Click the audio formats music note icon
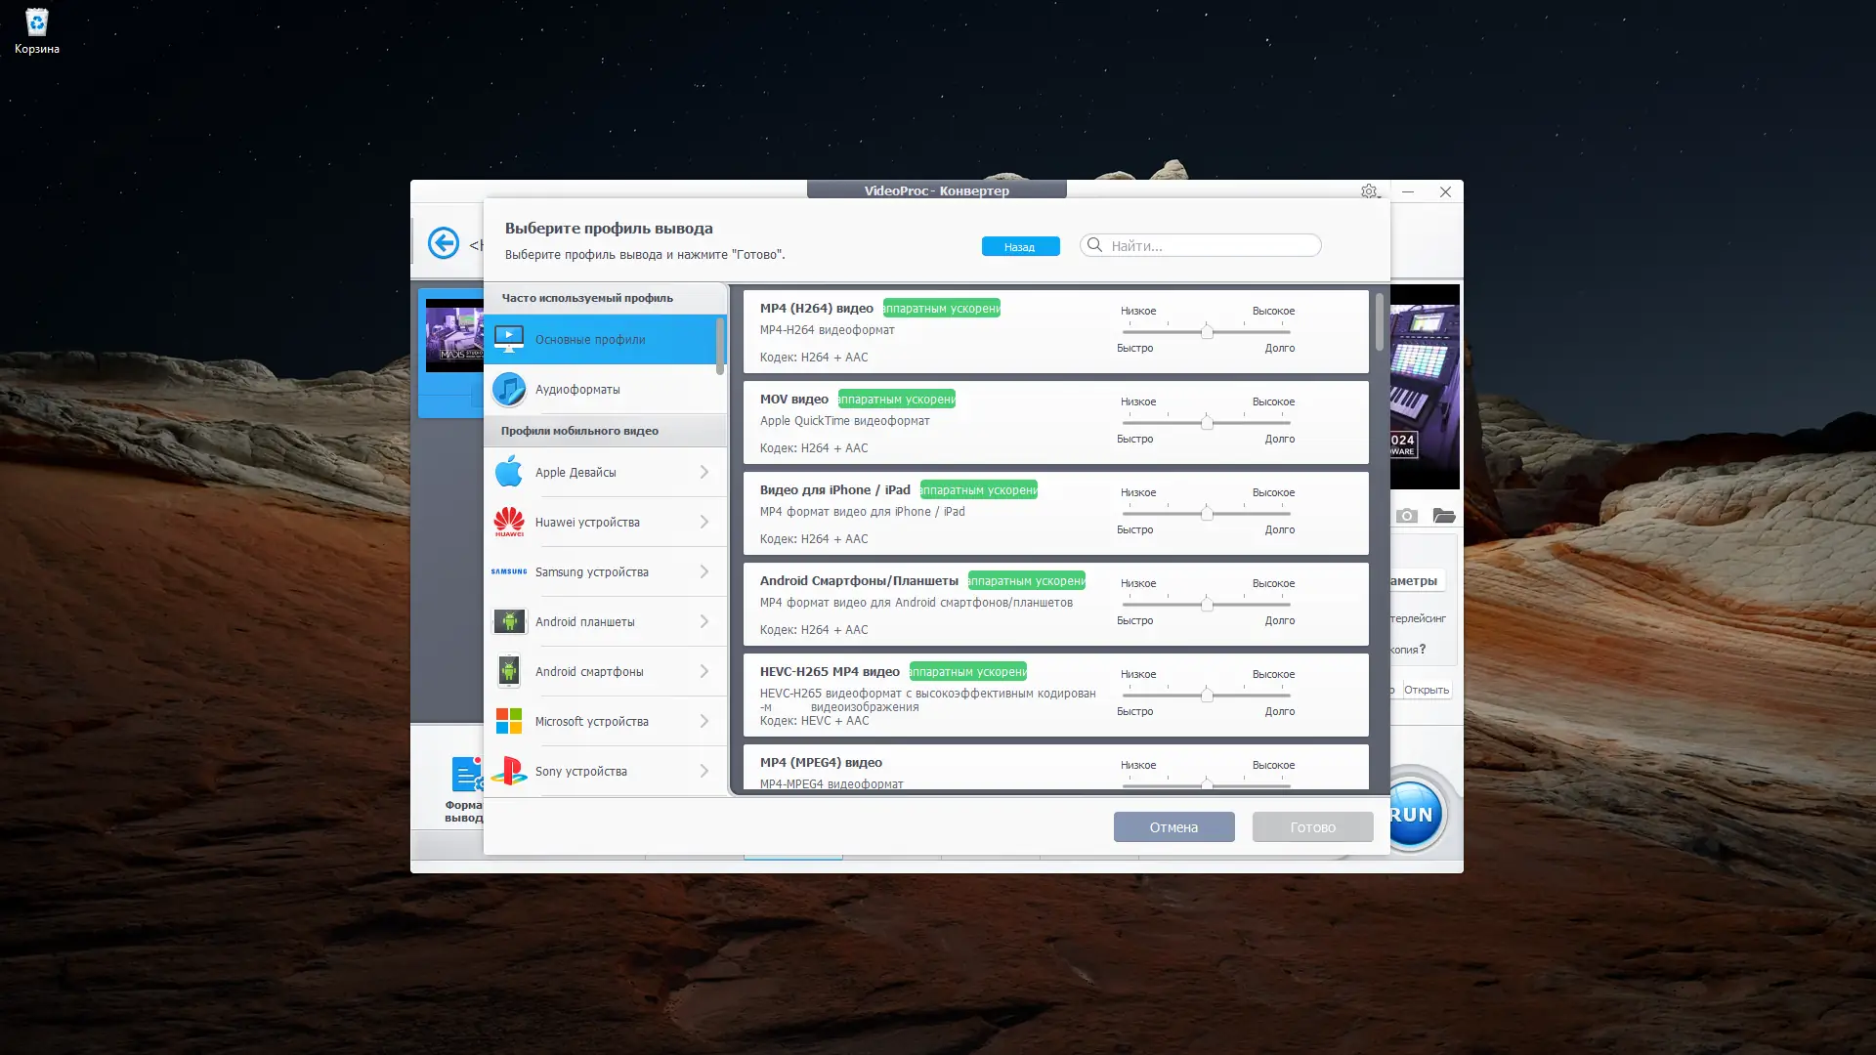Viewport: 1876px width, 1055px height. (509, 389)
